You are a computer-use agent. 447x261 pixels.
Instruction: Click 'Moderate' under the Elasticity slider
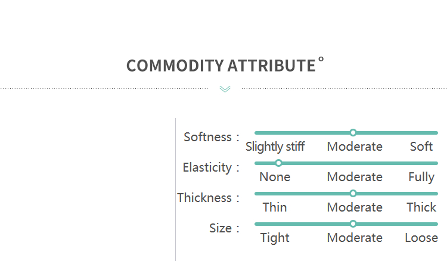355,177
